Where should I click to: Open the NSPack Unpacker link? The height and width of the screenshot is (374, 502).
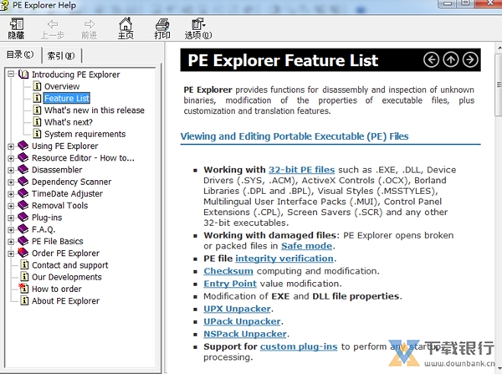click(245, 334)
